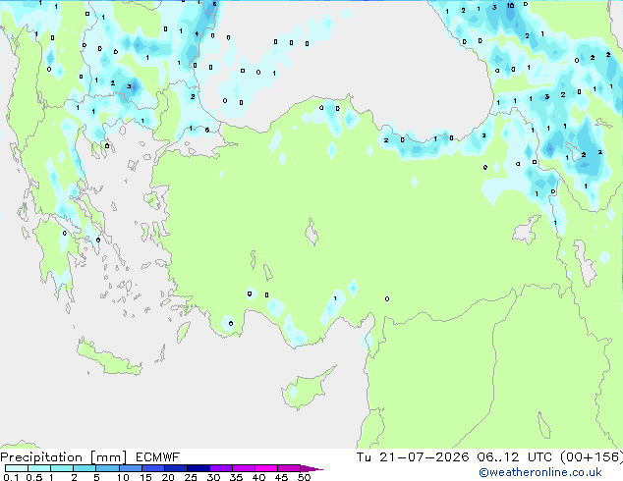Click the ECMWF model label
The width and height of the screenshot is (623, 481).
tap(158, 457)
